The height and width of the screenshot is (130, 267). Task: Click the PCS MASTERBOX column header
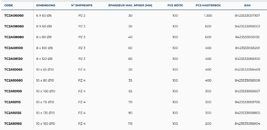pos(208,6)
